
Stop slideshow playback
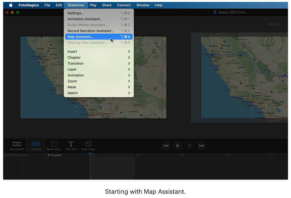tap(190, 146)
